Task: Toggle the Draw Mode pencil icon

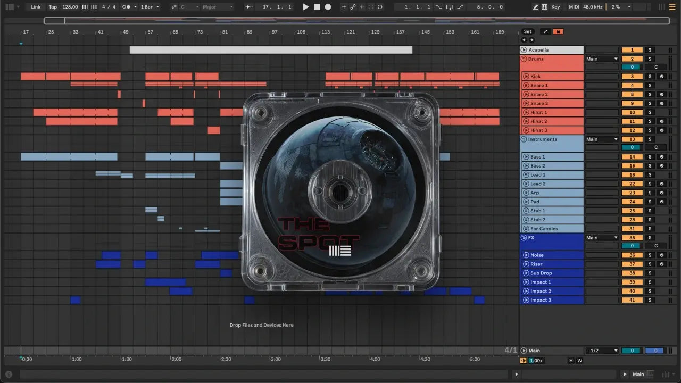Action: tap(535, 7)
